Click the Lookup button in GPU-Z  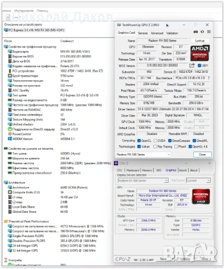[200, 40]
